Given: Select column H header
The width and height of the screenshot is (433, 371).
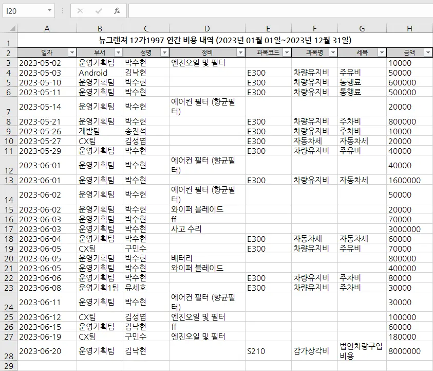Looking at the screenshot, I should click(x=409, y=28).
